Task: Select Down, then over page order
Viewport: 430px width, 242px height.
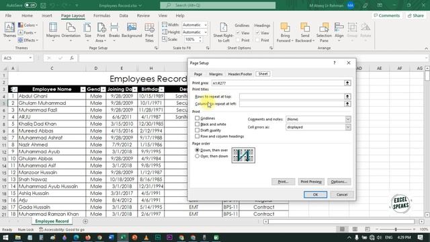Action: point(197,150)
